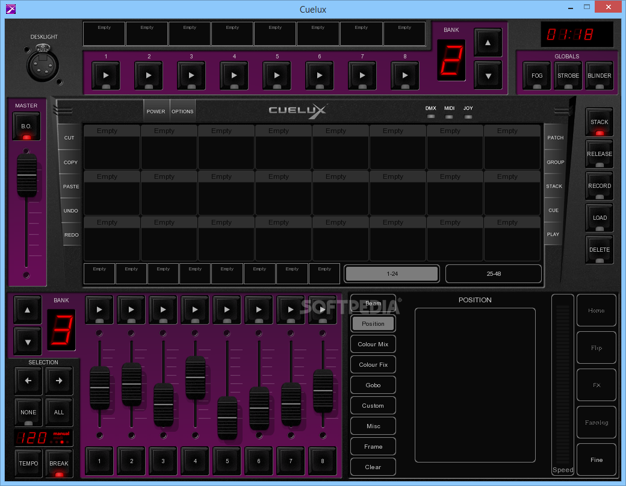Click inside the POSITION pan/tilt pad

[x=475, y=385]
